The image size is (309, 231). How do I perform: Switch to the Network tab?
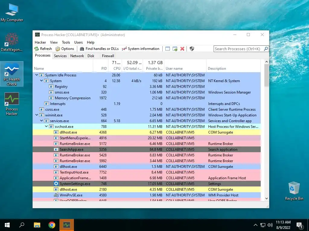click(x=77, y=56)
